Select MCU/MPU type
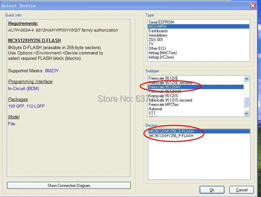 coord(198,26)
